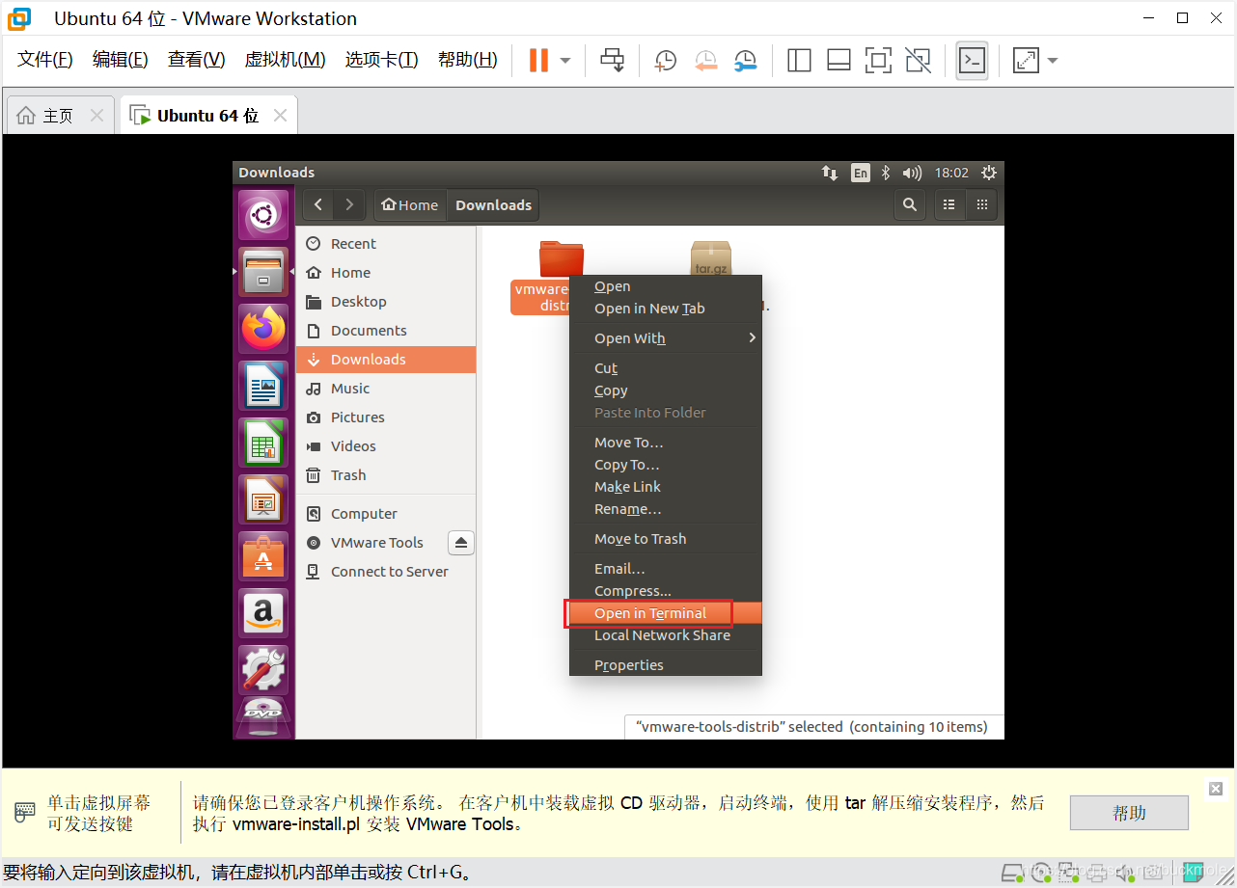This screenshot has width=1237, height=888.
Task: Open the 文件(F) menu
Action: [x=45, y=60]
